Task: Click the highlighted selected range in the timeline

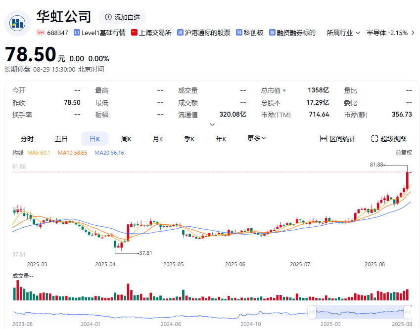Action: click(x=360, y=312)
